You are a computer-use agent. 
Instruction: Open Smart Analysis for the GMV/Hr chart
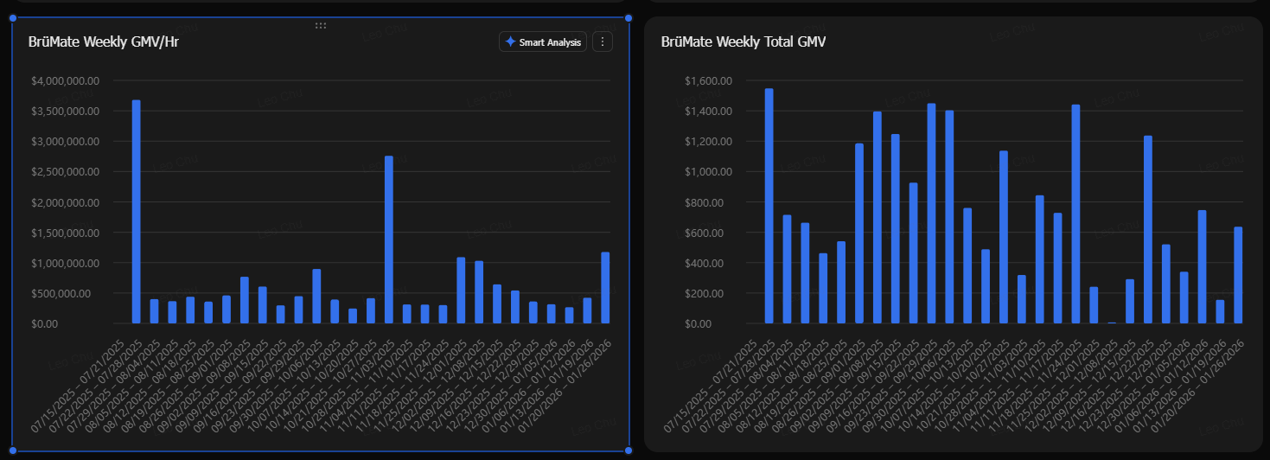pyautogui.click(x=543, y=42)
